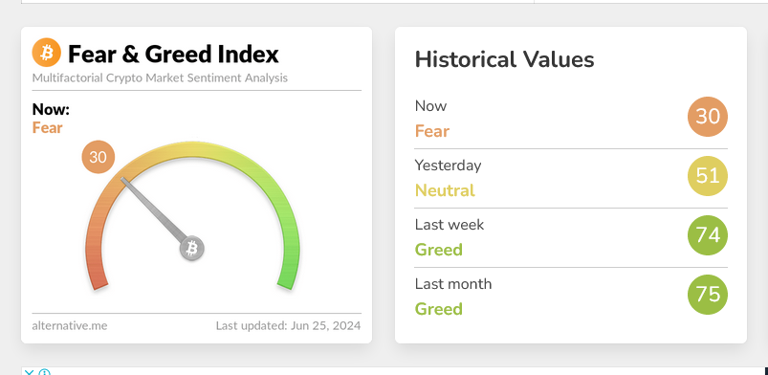Screen dimensions: 768x375
Task: Click the Yesterday value 51 circle
Action: point(708,176)
